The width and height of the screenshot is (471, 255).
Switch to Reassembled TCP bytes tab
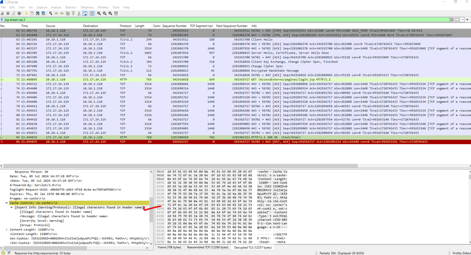click(x=207, y=247)
